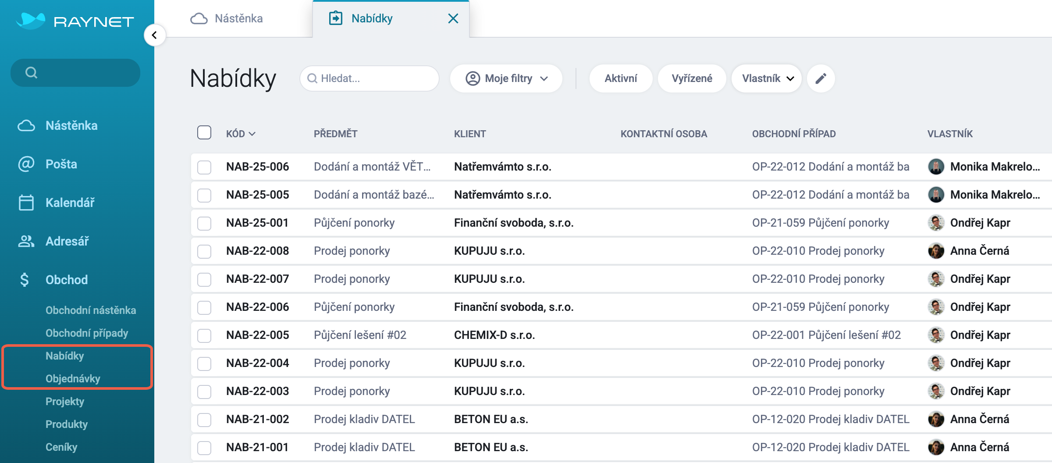This screenshot has height=463, width=1052.
Task: Click the Nabídky tab document icon
Action: [336, 18]
